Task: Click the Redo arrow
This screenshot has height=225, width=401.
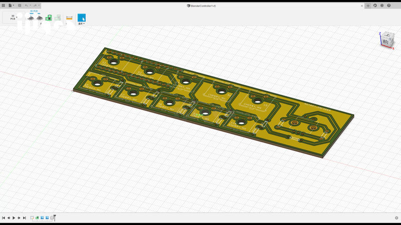Action: [x=35, y=5]
